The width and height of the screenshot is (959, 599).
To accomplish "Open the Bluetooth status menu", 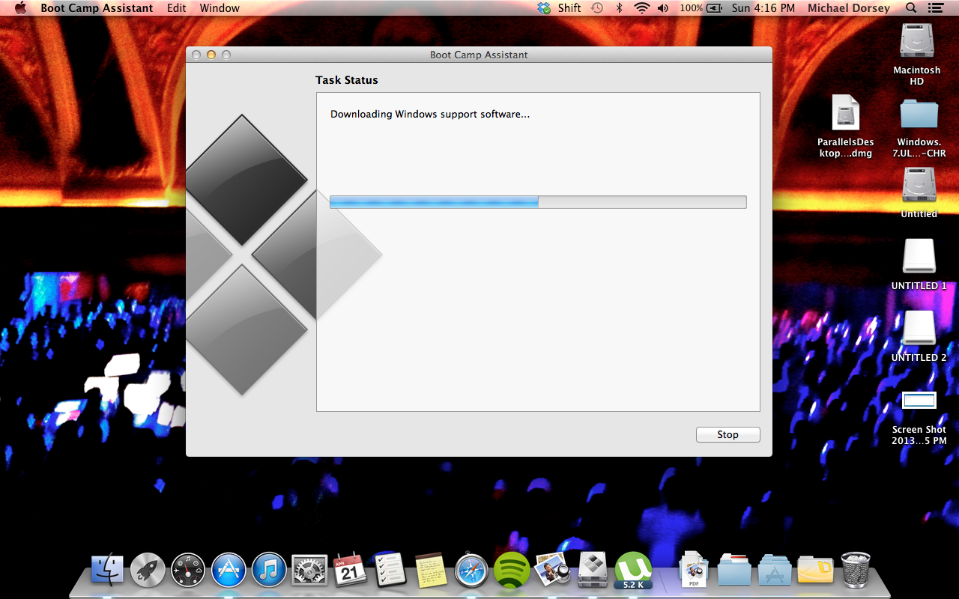I will (619, 8).
